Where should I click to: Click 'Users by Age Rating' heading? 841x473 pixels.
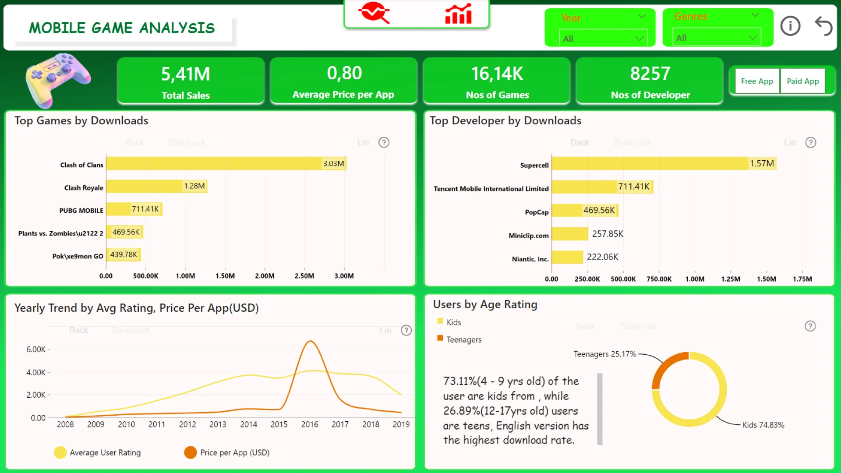[485, 304]
